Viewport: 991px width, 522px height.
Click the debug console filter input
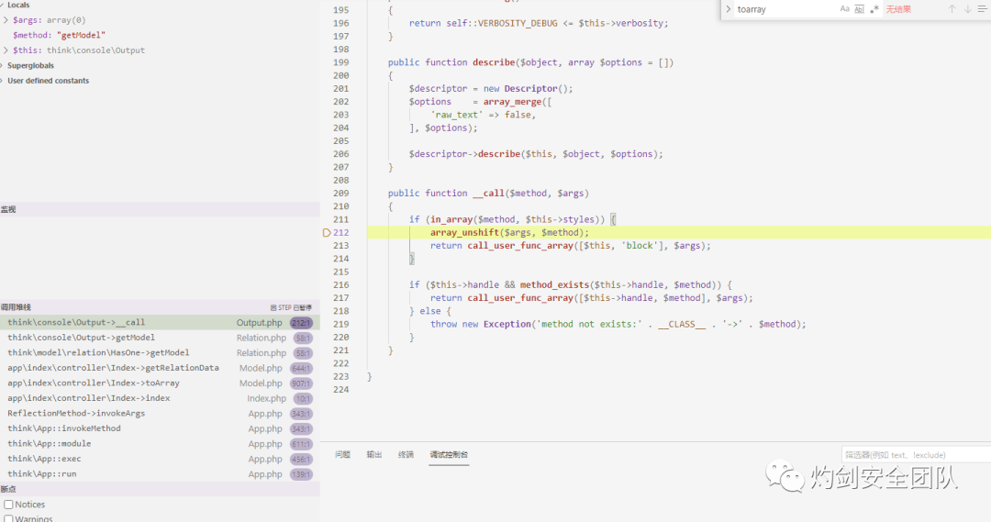(x=917, y=454)
